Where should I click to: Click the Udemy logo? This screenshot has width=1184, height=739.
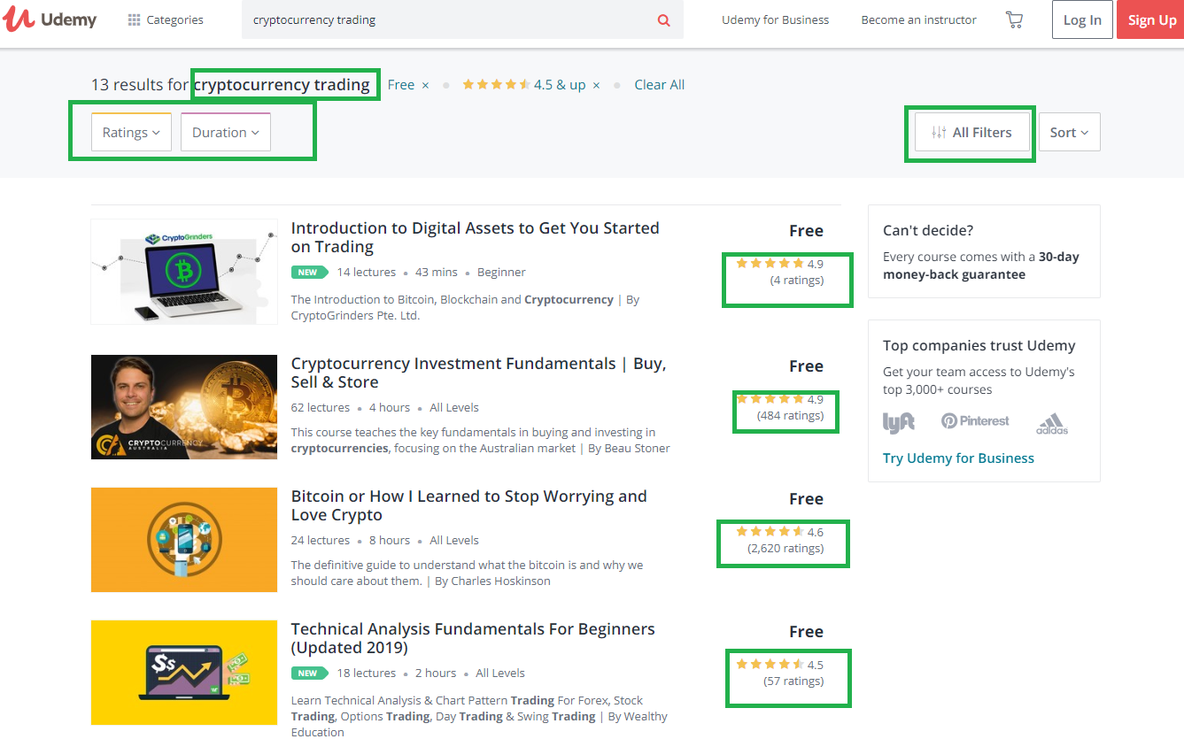click(50, 19)
